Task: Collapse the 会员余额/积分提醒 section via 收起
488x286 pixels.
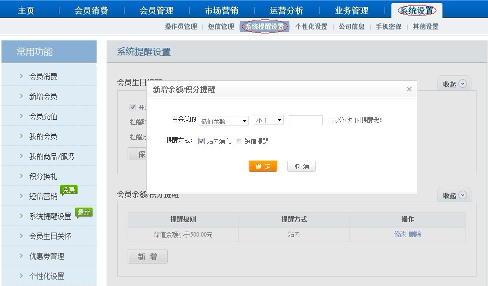Action: (x=454, y=196)
